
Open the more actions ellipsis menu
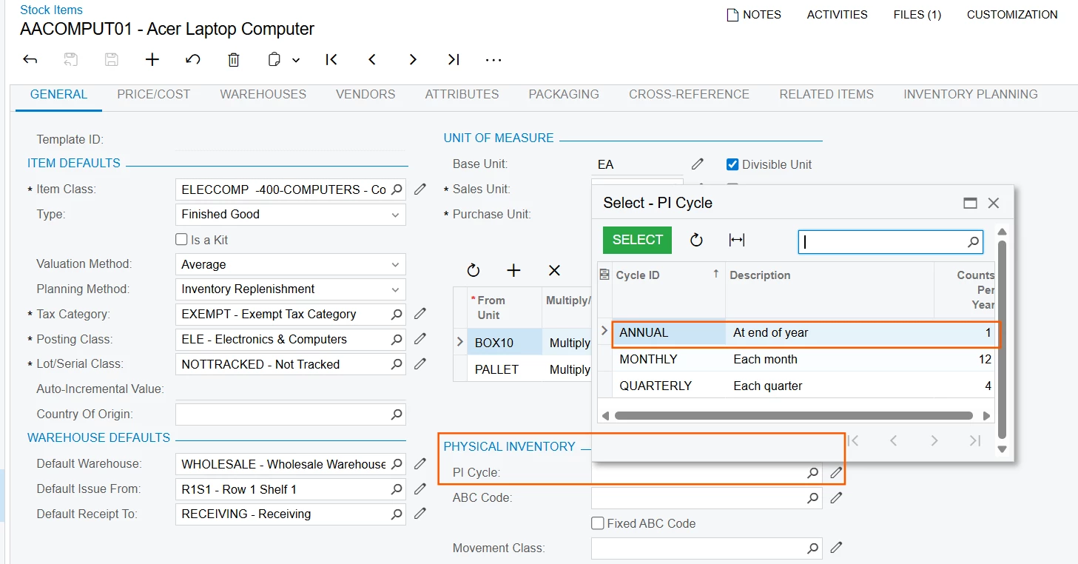tap(493, 60)
